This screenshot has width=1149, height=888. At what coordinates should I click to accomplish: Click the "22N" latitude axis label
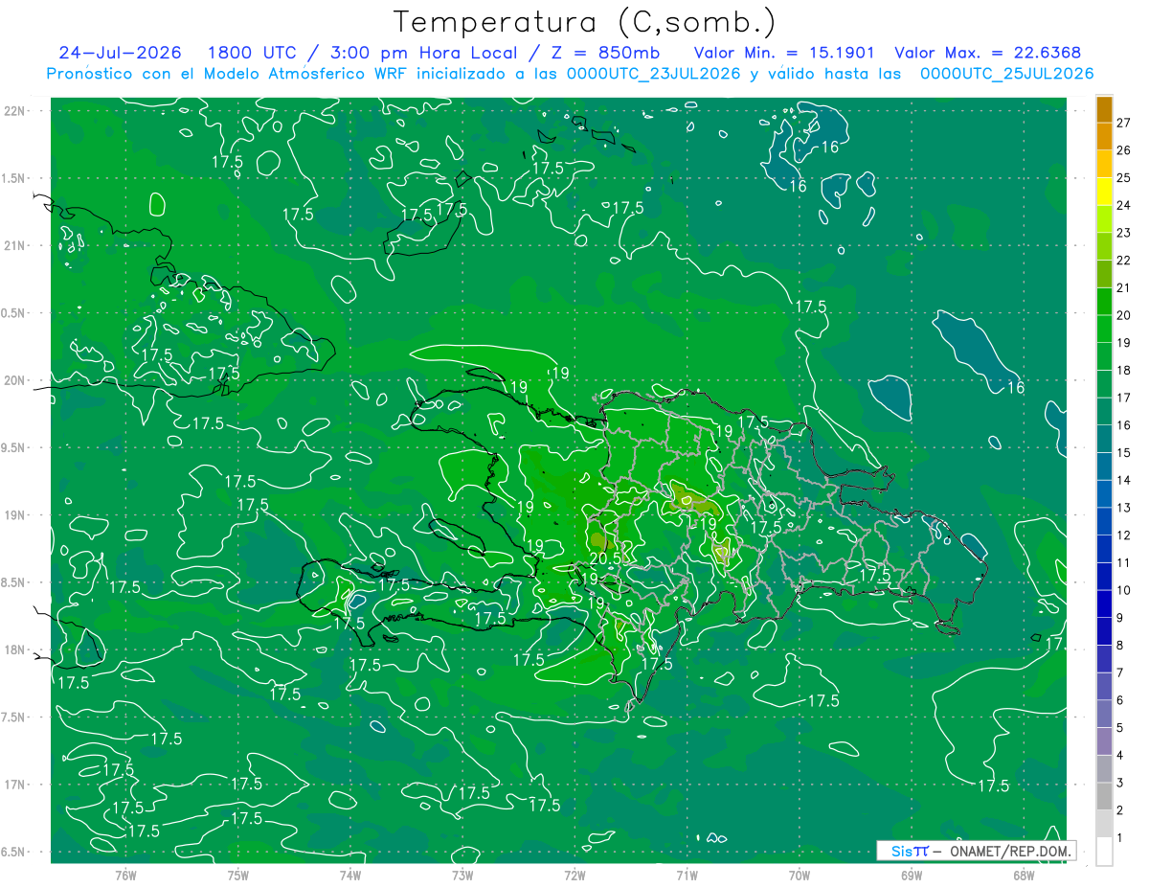14,110
